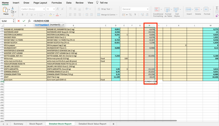Image resolution: width=219 pixels, height=126 pixels.
Task: Toggle Bold formatting
Action: click(x=23, y=15)
